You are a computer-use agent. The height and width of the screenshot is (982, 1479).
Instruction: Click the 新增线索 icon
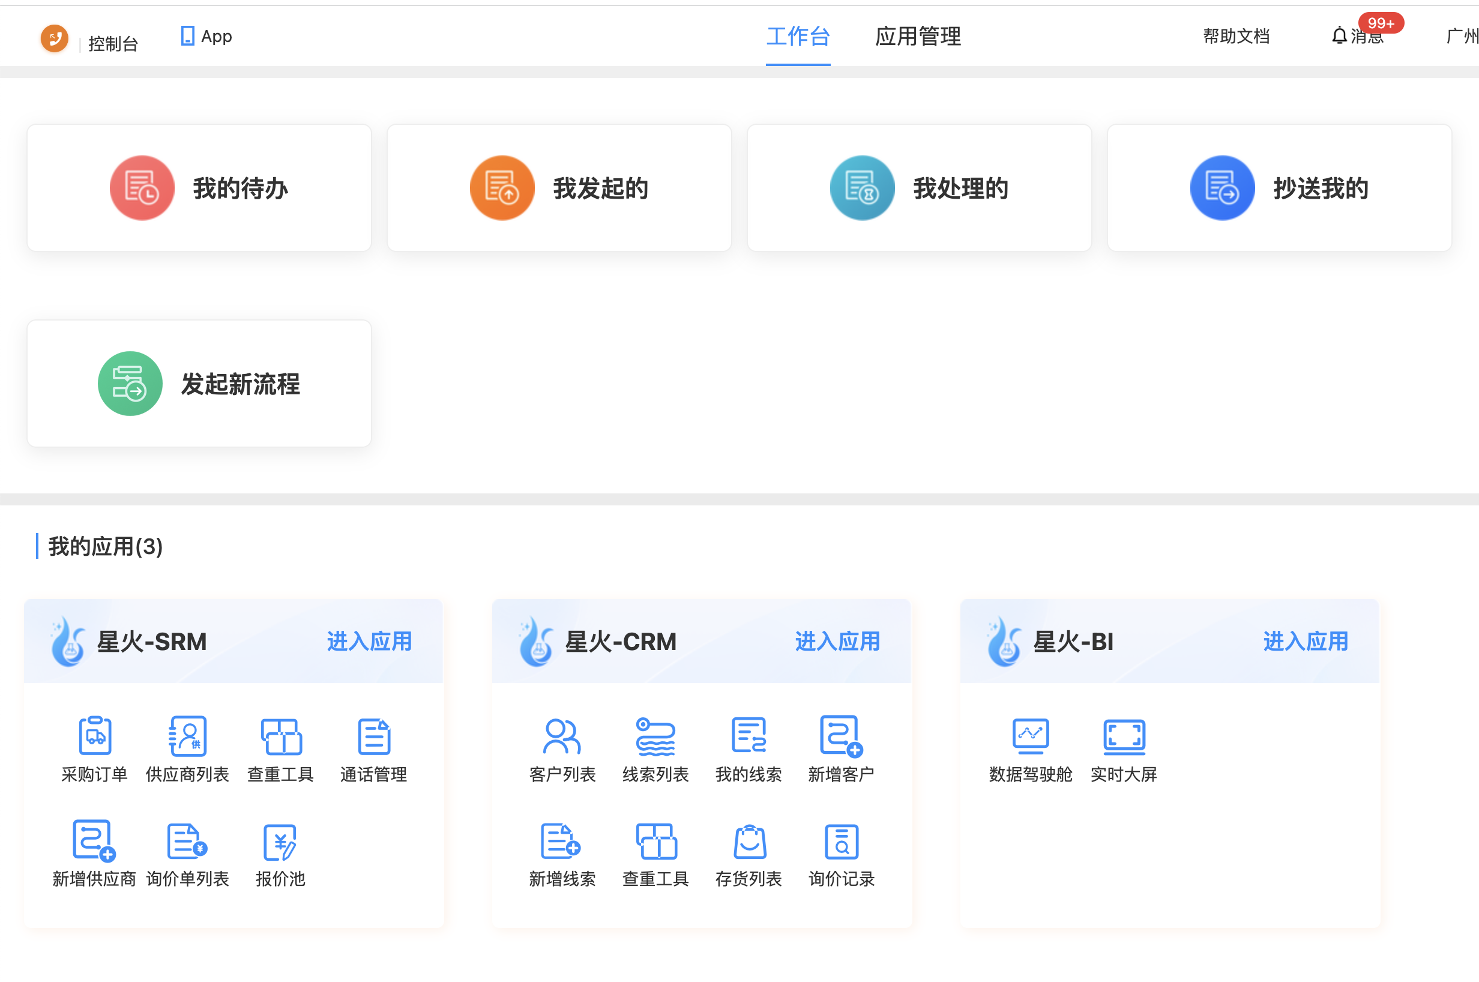[561, 840]
